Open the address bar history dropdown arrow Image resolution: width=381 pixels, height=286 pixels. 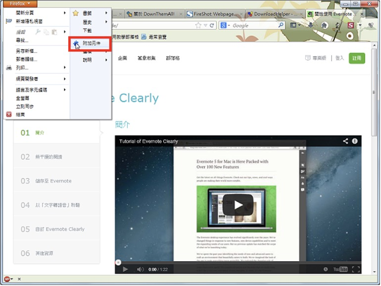[x=205, y=25]
